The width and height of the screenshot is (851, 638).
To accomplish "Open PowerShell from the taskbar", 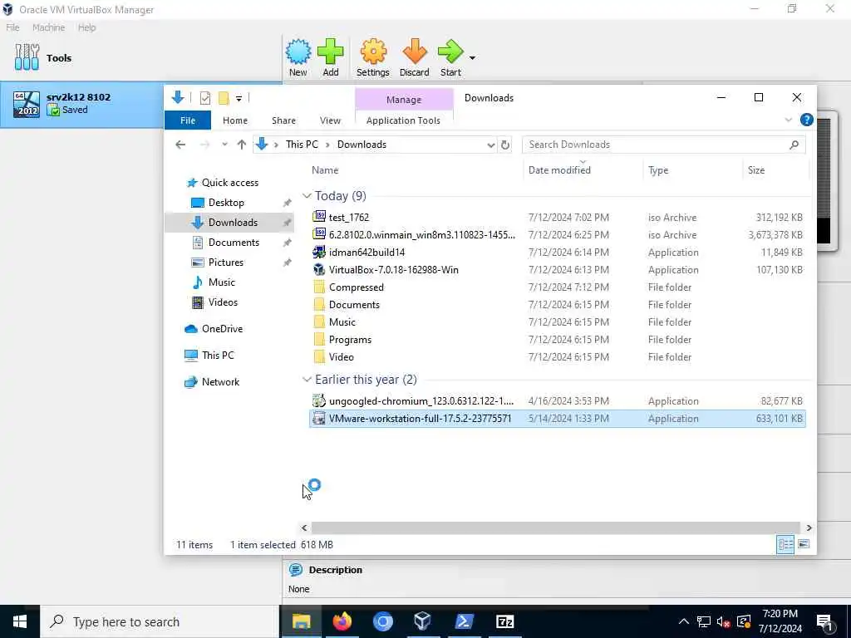I will [464, 621].
